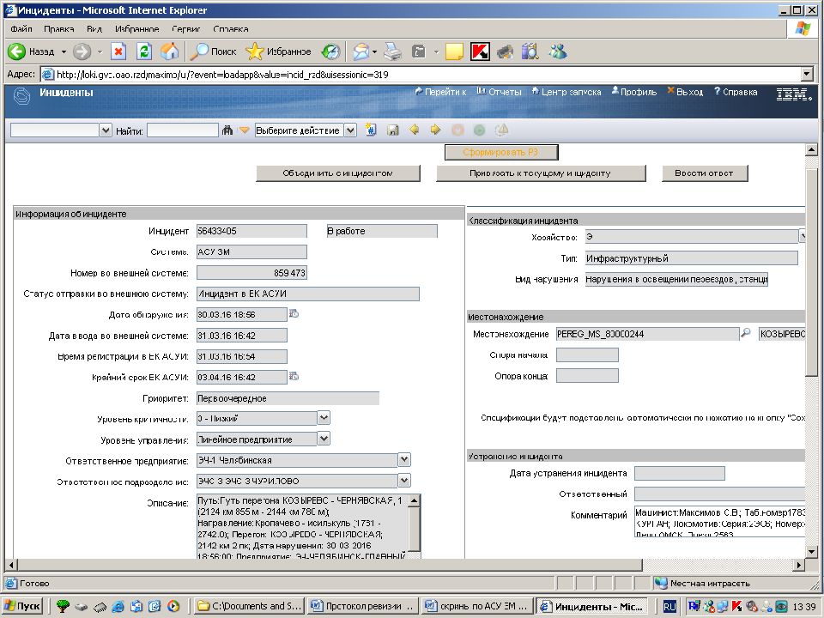Screen dimensions: 824x618
Task: Click Пуск Start button
Action: [x=22, y=606]
